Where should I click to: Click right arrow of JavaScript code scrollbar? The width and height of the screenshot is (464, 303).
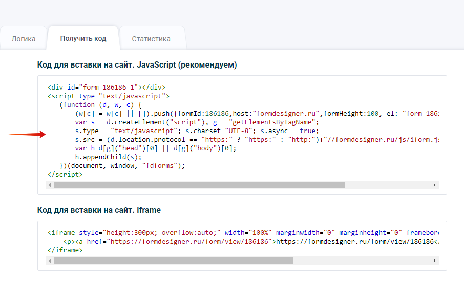click(x=435, y=185)
